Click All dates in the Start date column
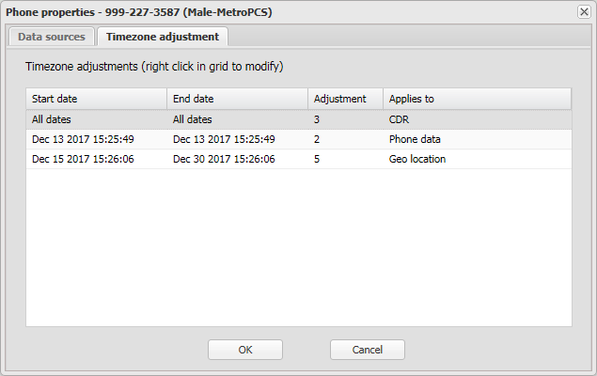 click(x=52, y=119)
